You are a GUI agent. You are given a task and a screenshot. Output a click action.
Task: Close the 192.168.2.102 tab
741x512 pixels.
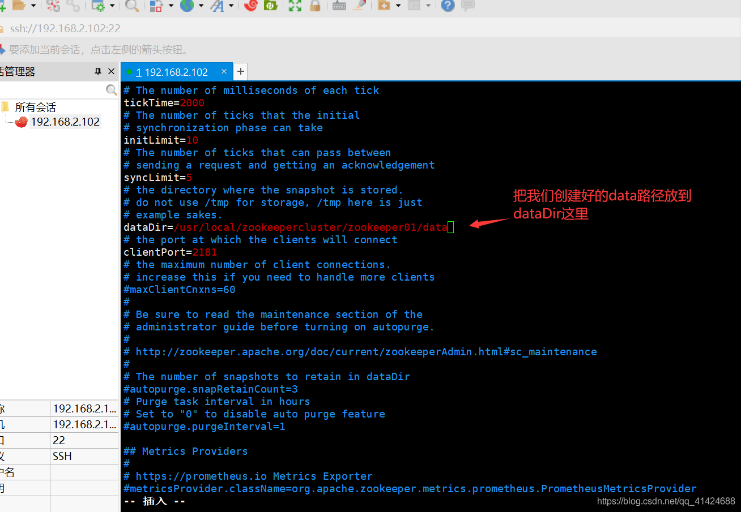[224, 71]
